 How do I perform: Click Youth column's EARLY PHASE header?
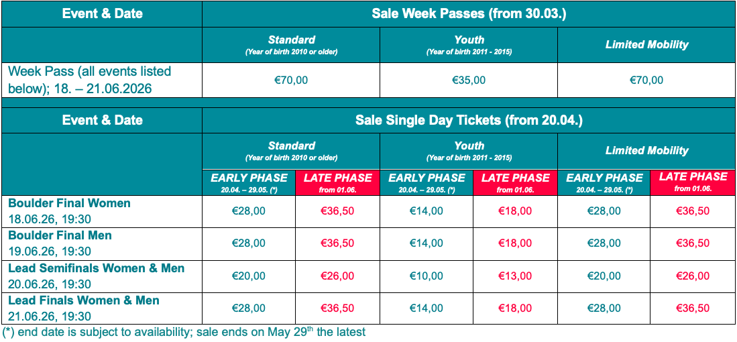427,178
